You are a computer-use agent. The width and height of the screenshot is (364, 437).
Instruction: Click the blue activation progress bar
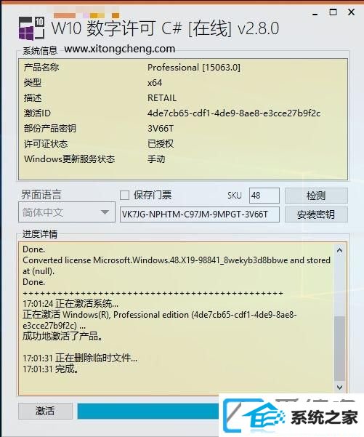pos(148,411)
